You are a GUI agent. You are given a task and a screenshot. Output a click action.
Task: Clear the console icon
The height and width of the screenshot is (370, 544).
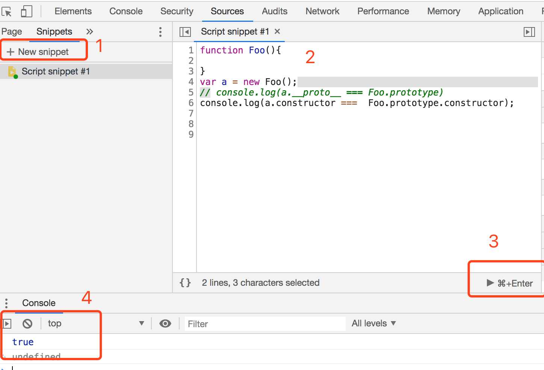pos(27,323)
